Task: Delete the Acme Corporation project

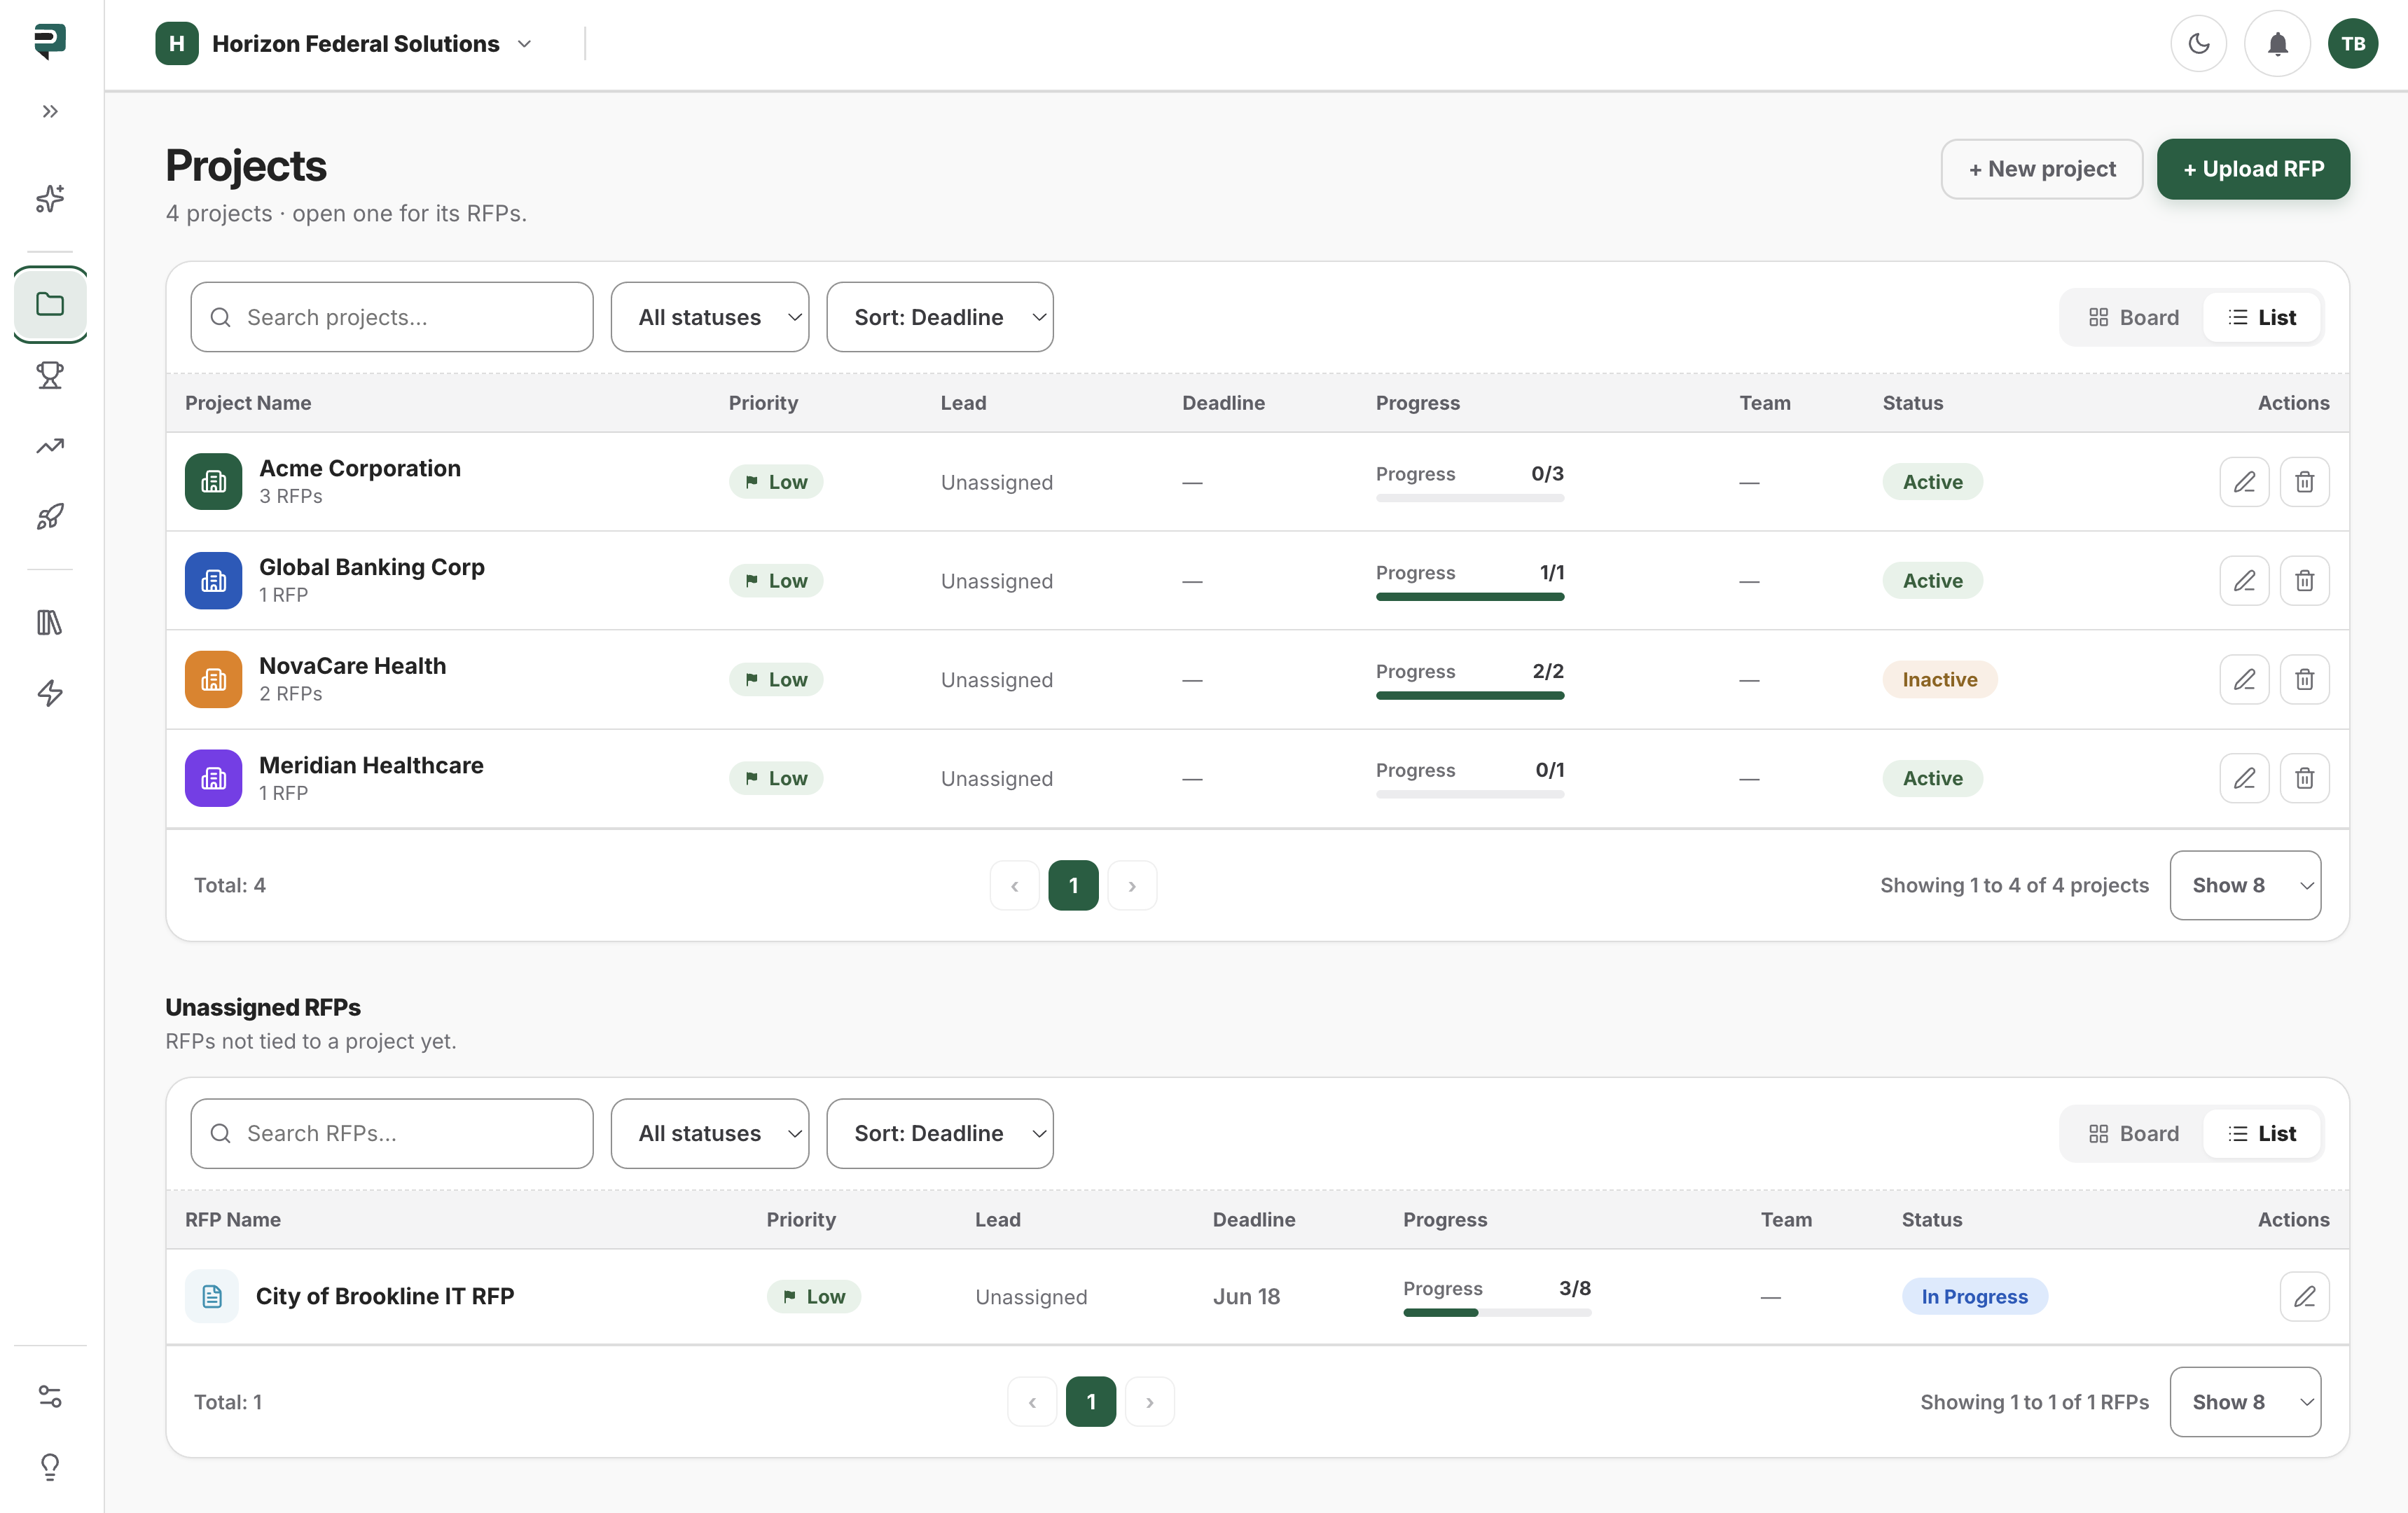Action: pyautogui.click(x=2304, y=482)
